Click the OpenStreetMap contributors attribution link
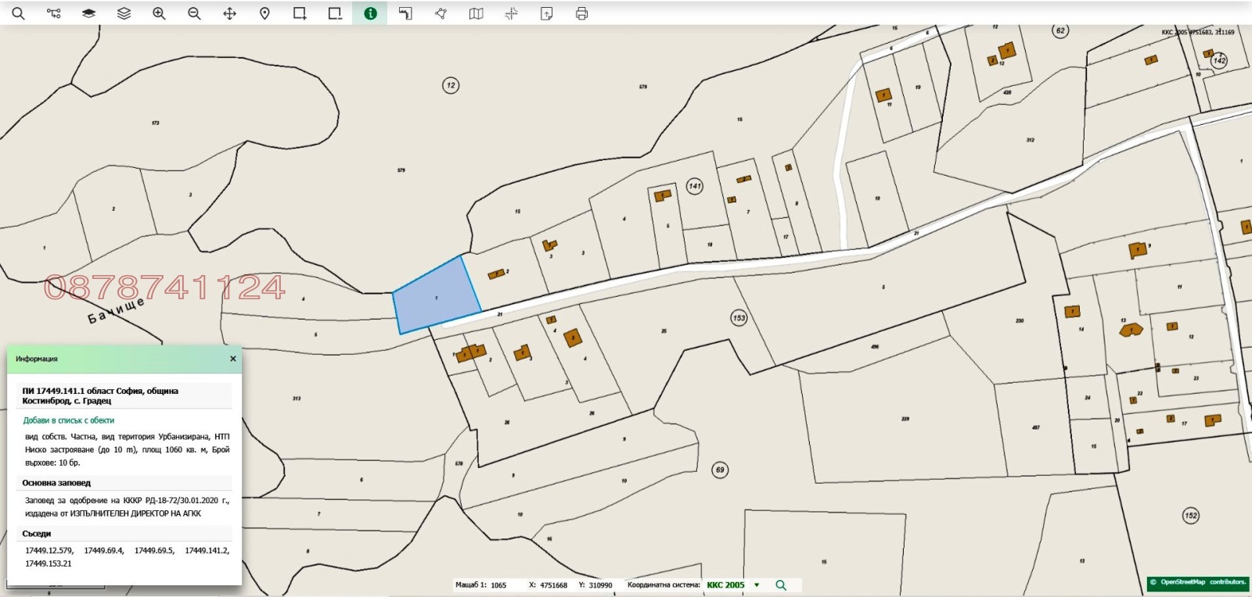1252x597 pixels. click(1197, 582)
